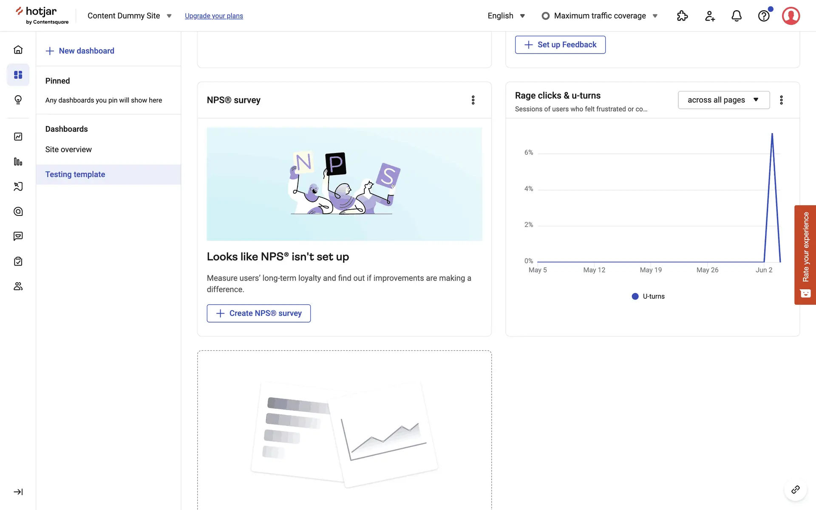The image size is (816, 510).
Task: Select Testing template dashboard
Action: [x=75, y=174]
